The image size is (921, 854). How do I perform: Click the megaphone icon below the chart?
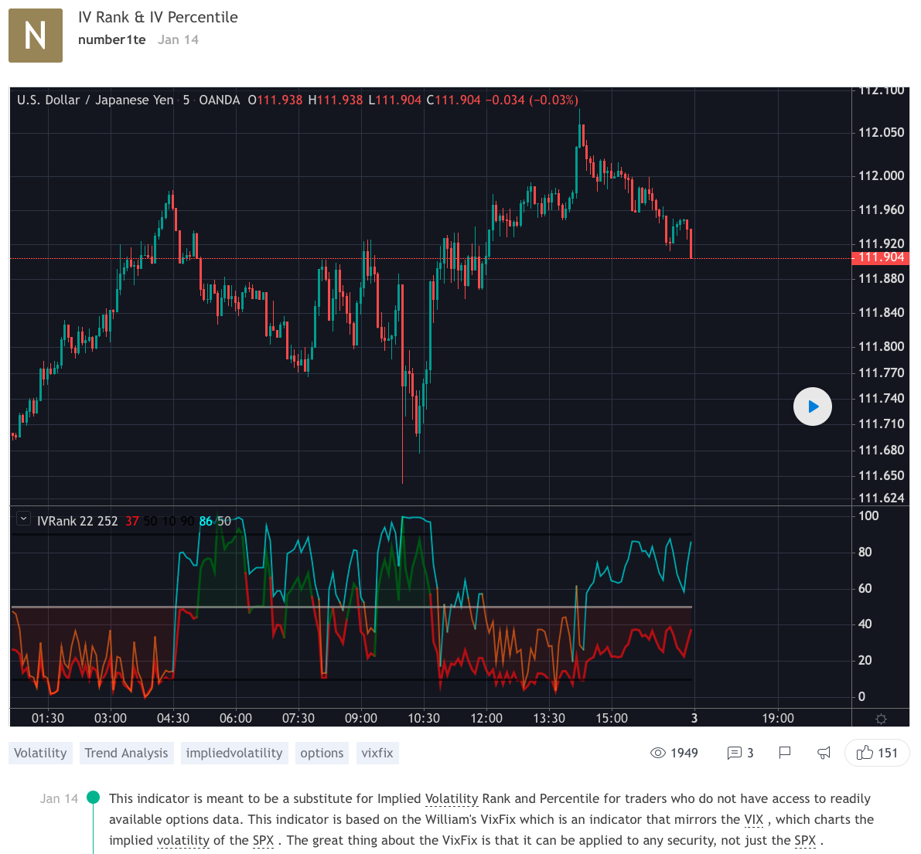[824, 753]
